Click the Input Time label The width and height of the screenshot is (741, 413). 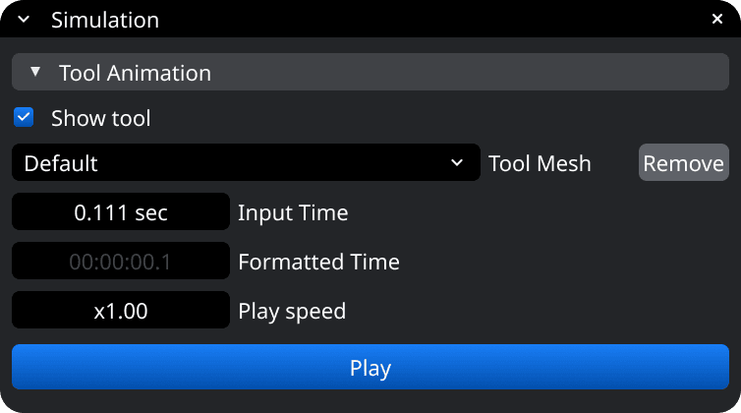(293, 212)
